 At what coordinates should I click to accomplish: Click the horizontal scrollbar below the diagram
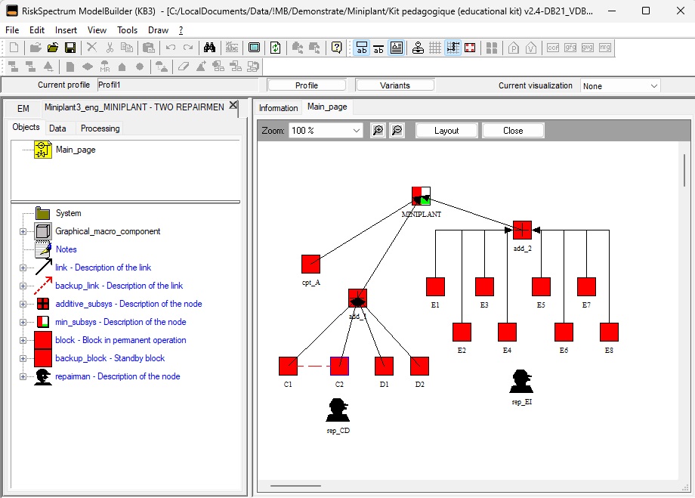(x=295, y=487)
